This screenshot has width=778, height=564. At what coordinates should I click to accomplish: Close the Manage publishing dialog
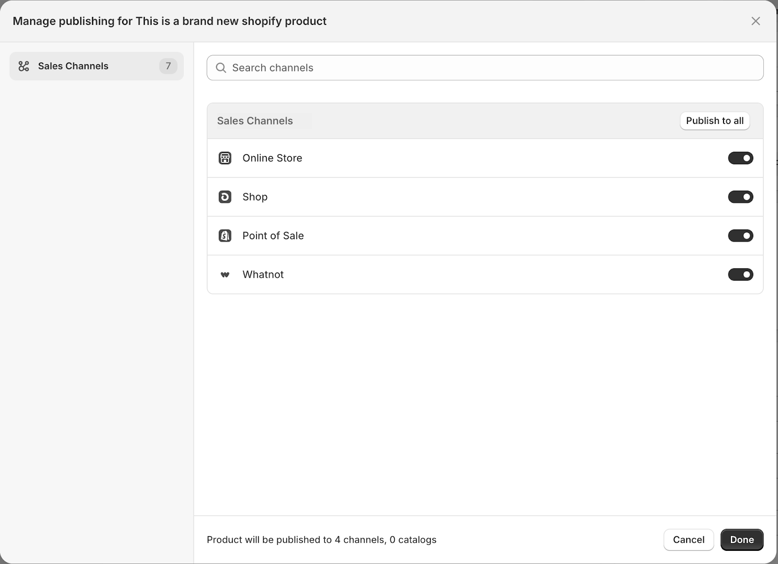755,21
